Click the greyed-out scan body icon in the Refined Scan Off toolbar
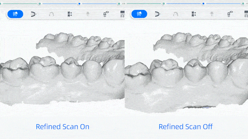 212,14
